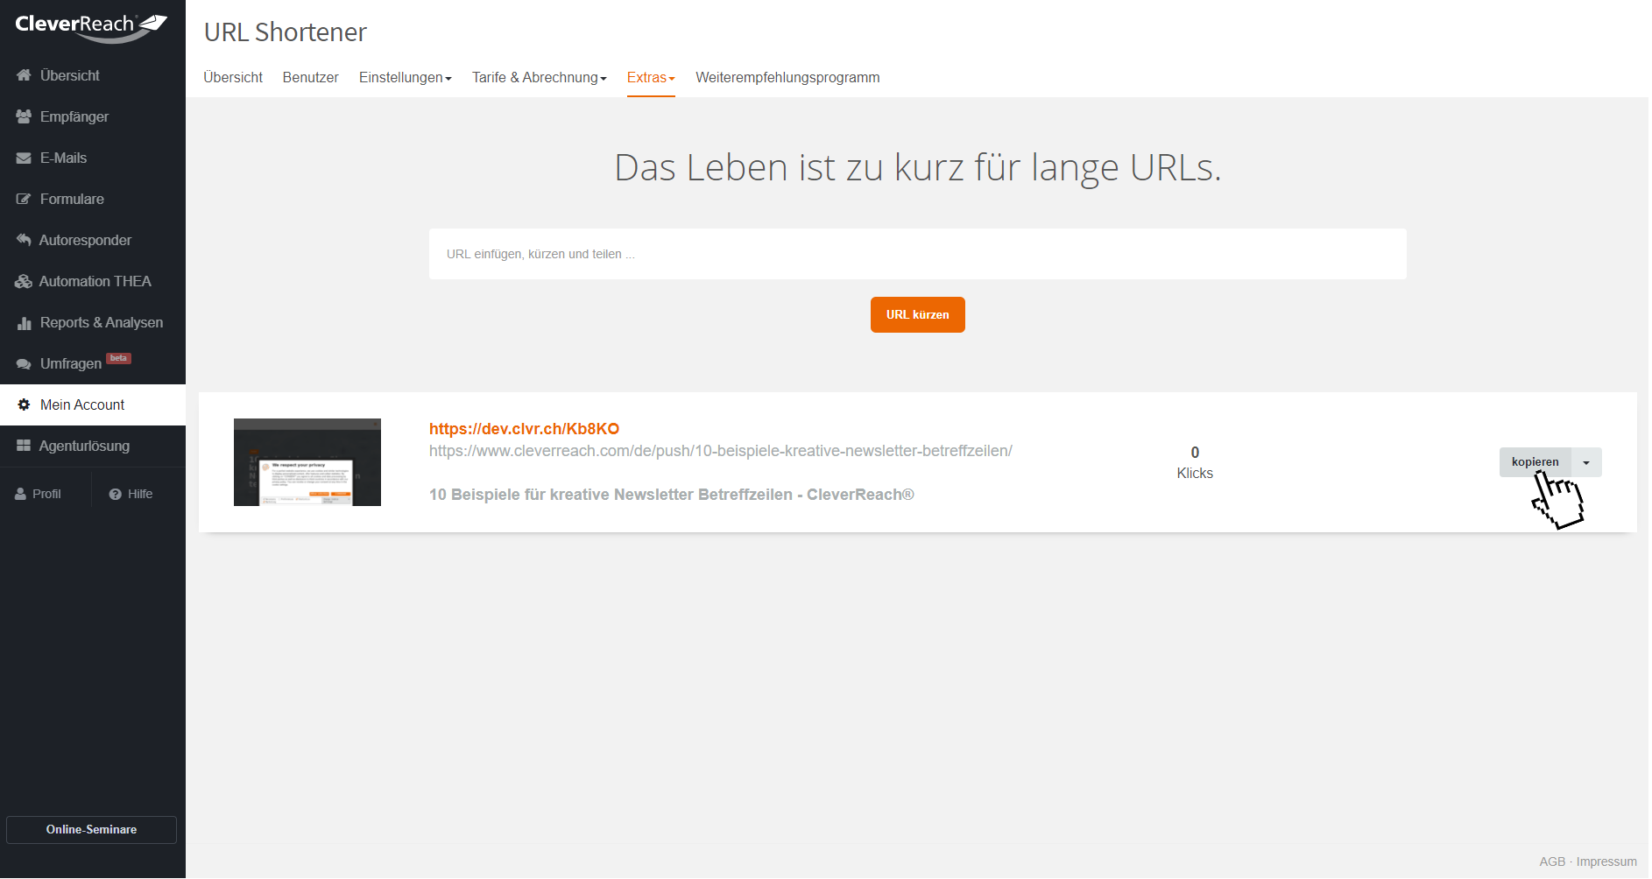The image size is (1652, 879).
Task: Open Hilfe link in sidebar
Action: coord(138,494)
